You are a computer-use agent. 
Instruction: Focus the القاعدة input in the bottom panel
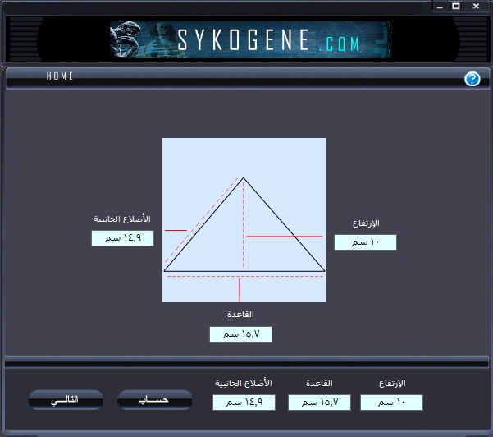[319, 402]
